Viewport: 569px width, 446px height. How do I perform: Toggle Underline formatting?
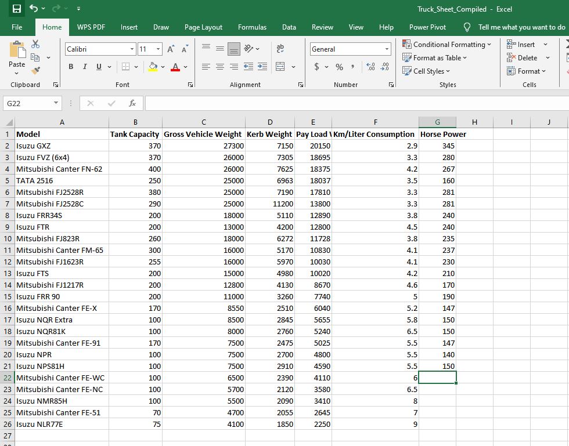tap(99, 67)
